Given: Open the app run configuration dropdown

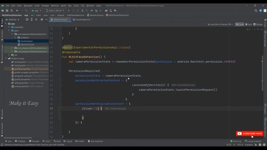Looking at the screenshot, I should click(36, 10).
